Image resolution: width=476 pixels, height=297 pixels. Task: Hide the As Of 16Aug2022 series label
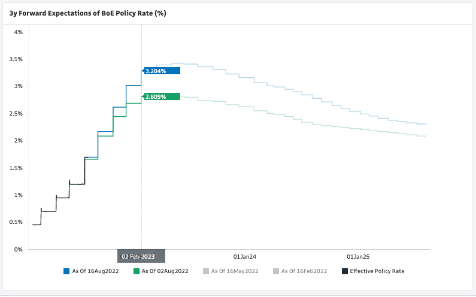95,271
